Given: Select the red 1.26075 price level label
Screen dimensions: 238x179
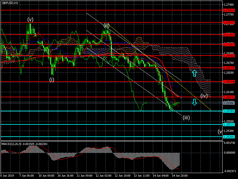Looking at the screenshot, I should [229, 97].
